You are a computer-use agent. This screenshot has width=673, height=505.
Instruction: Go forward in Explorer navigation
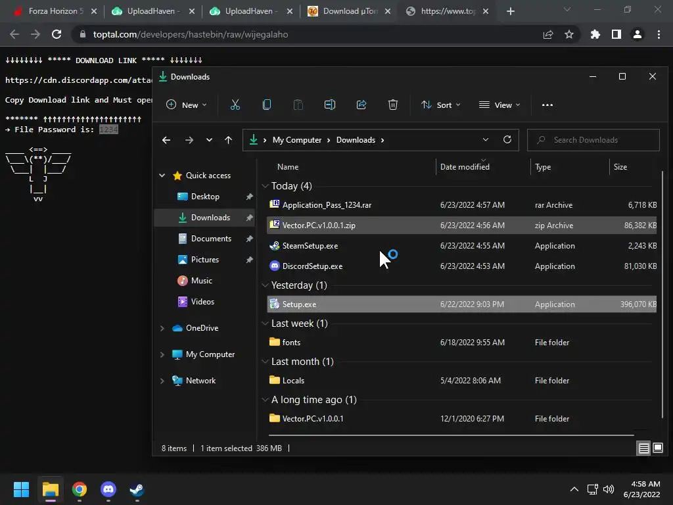tap(189, 140)
